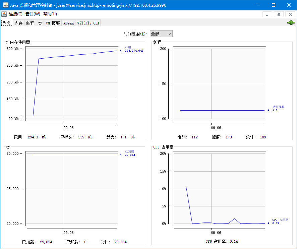Close the main JConsole window
The height and width of the screenshot is (249, 297).
point(289,5)
